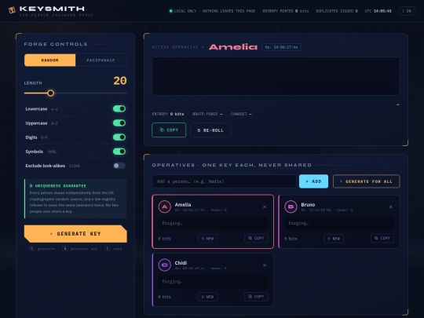The image size is (424, 318).
Task: Select the Chidi operative name
Action: pyautogui.click(x=181, y=263)
